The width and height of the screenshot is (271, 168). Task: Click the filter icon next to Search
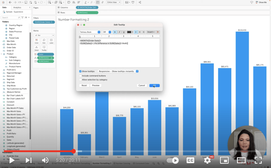(x=22, y=17)
